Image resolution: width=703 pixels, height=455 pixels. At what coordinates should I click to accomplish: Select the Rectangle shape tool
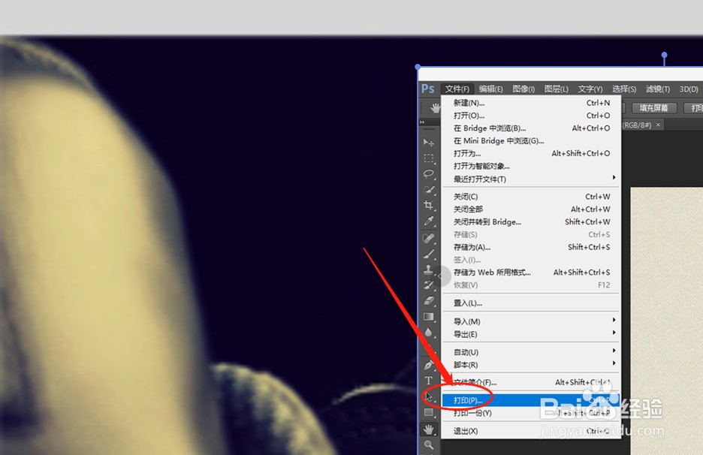tap(429, 412)
